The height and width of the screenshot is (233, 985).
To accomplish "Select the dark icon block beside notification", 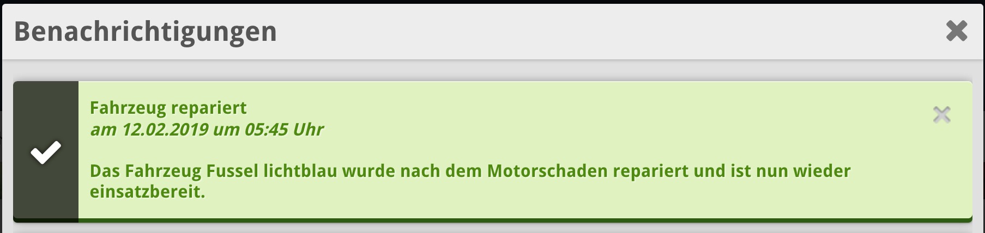I will point(46,151).
